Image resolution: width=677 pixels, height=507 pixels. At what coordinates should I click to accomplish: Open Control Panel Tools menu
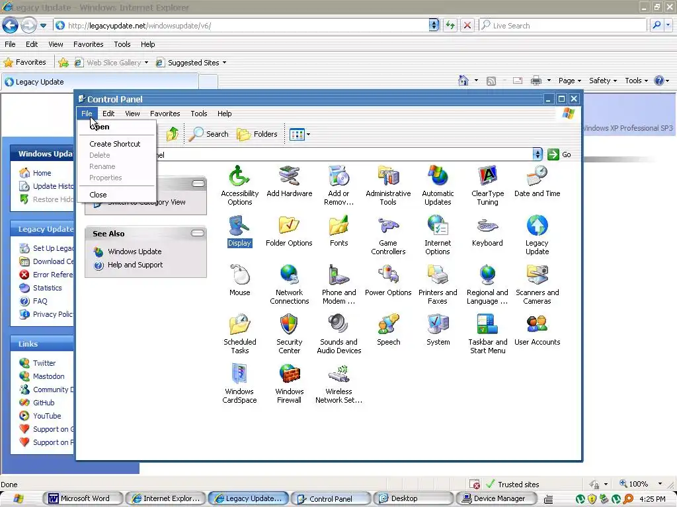(x=199, y=114)
